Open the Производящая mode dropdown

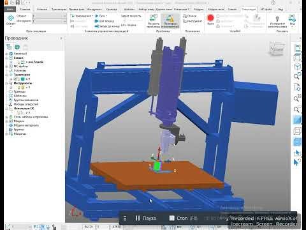pyautogui.click(x=82, y=16)
